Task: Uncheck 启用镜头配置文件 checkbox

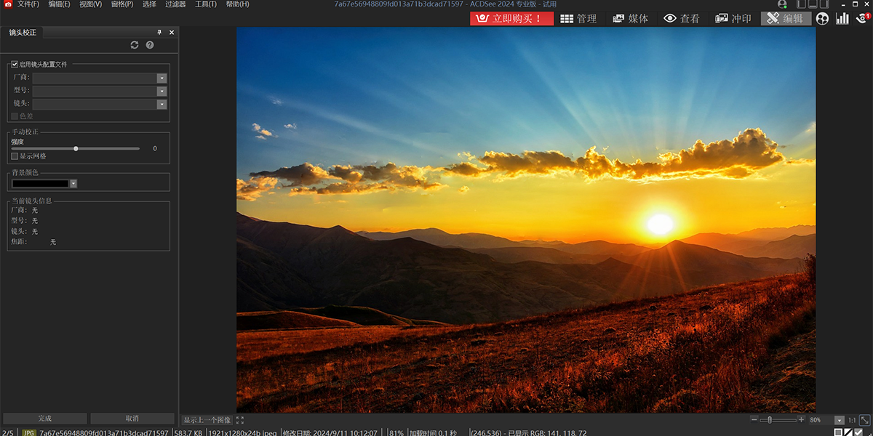Action: click(15, 64)
